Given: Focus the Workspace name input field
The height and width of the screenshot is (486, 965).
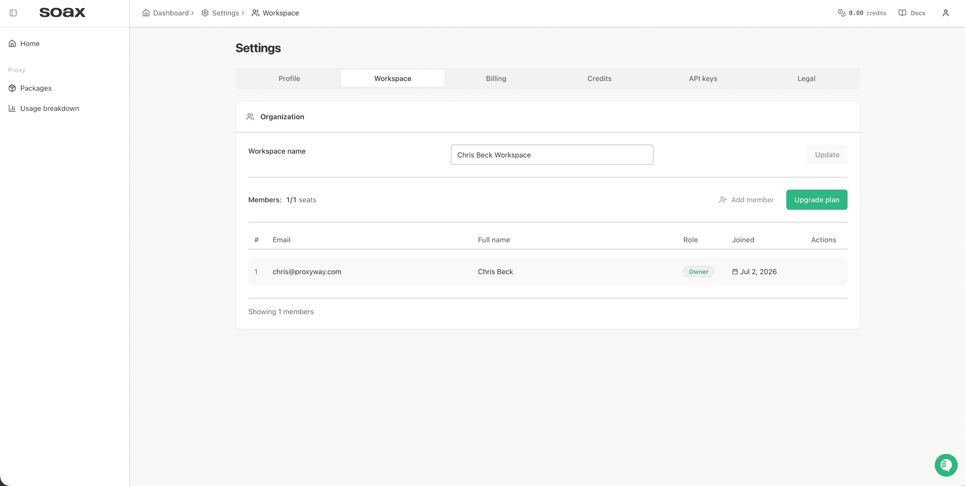Looking at the screenshot, I should tap(552, 154).
